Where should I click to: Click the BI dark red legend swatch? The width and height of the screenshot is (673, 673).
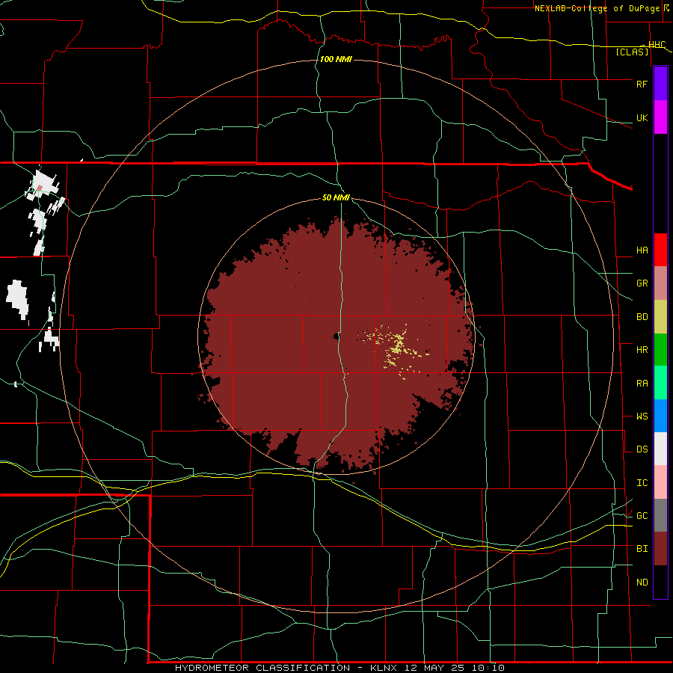pos(660,549)
